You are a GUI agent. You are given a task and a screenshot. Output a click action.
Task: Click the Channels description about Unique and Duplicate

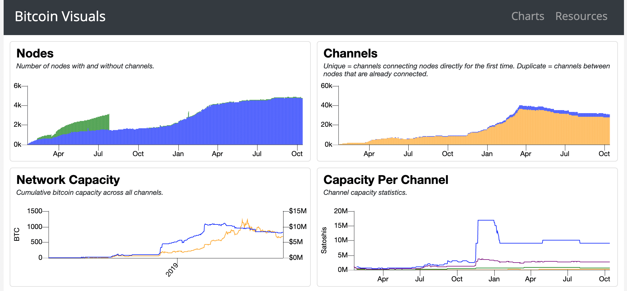(466, 70)
